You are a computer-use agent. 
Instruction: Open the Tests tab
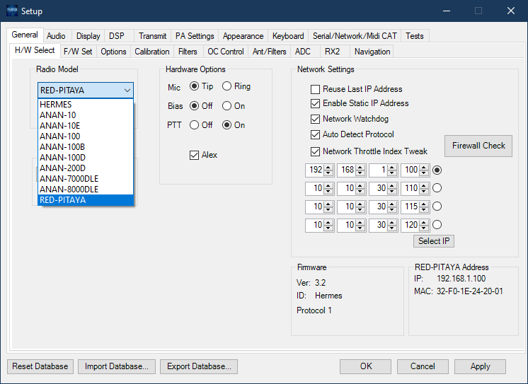pyautogui.click(x=415, y=36)
